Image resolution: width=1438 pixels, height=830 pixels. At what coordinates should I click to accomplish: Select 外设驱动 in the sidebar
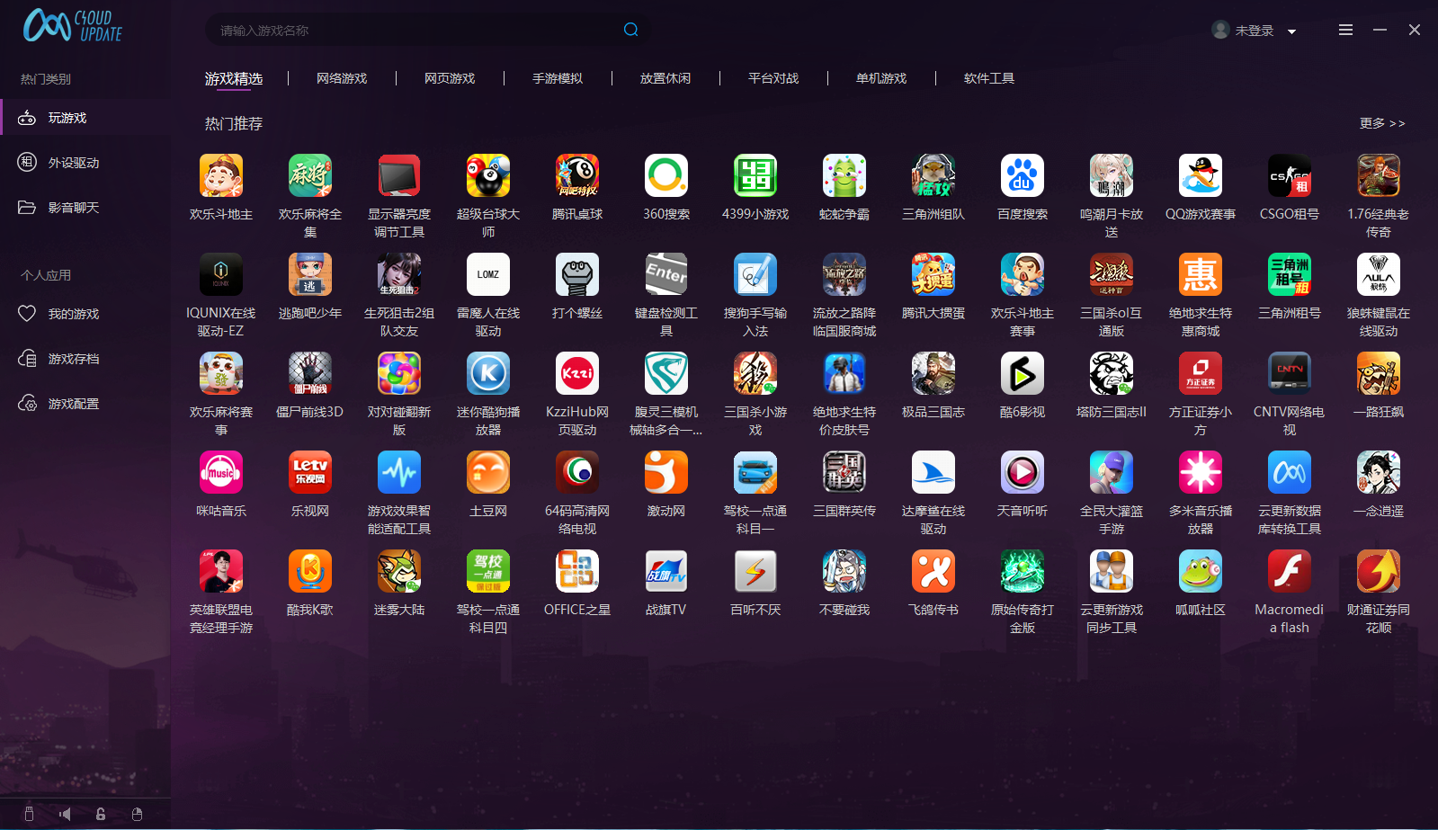pos(74,163)
